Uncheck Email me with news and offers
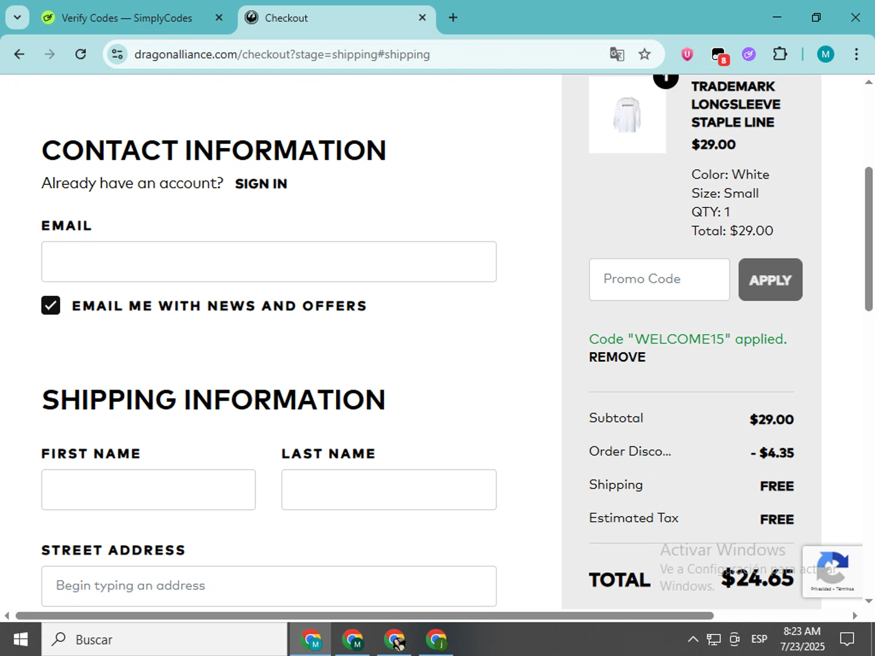The width and height of the screenshot is (875, 656). point(51,305)
